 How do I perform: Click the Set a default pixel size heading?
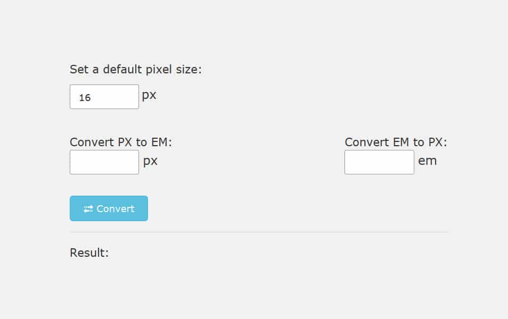point(135,69)
